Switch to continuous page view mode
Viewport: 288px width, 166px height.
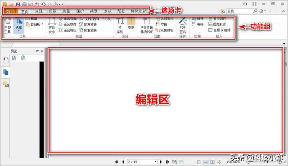coord(206,162)
